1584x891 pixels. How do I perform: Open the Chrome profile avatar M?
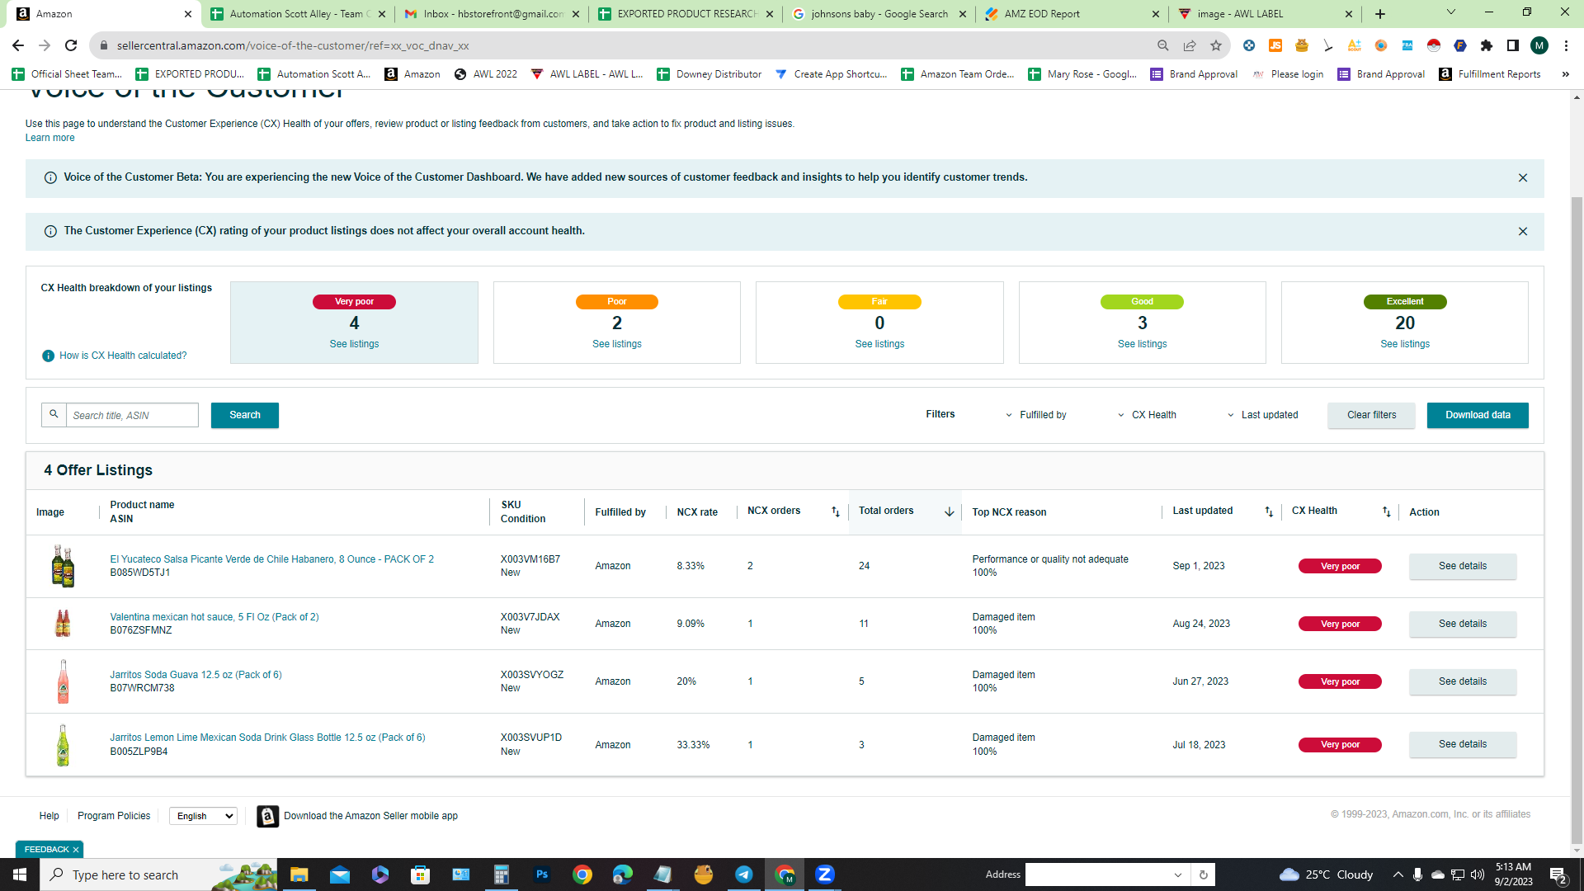tap(1539, 45)
